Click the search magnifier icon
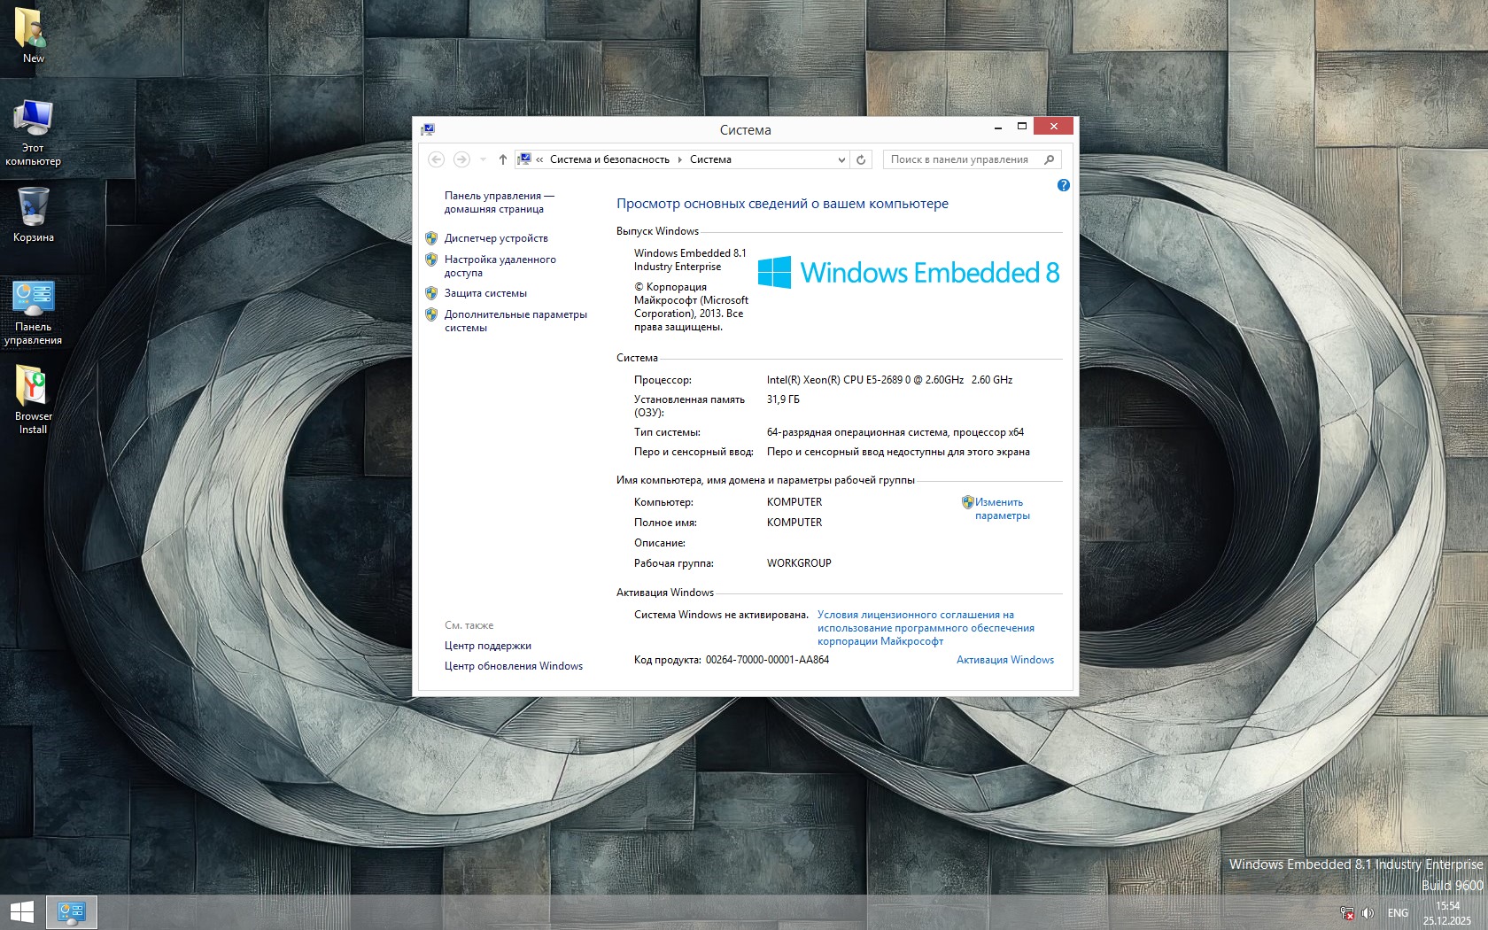 1050,159
